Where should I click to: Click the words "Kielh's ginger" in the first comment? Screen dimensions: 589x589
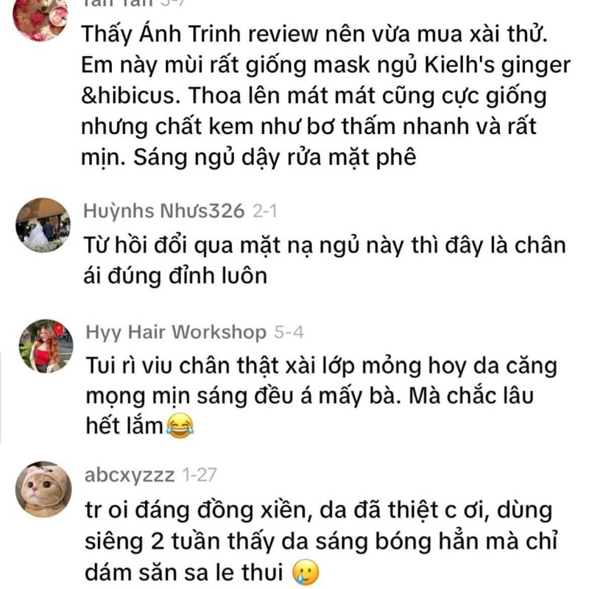pyautogui.click(x=498, y=66)
